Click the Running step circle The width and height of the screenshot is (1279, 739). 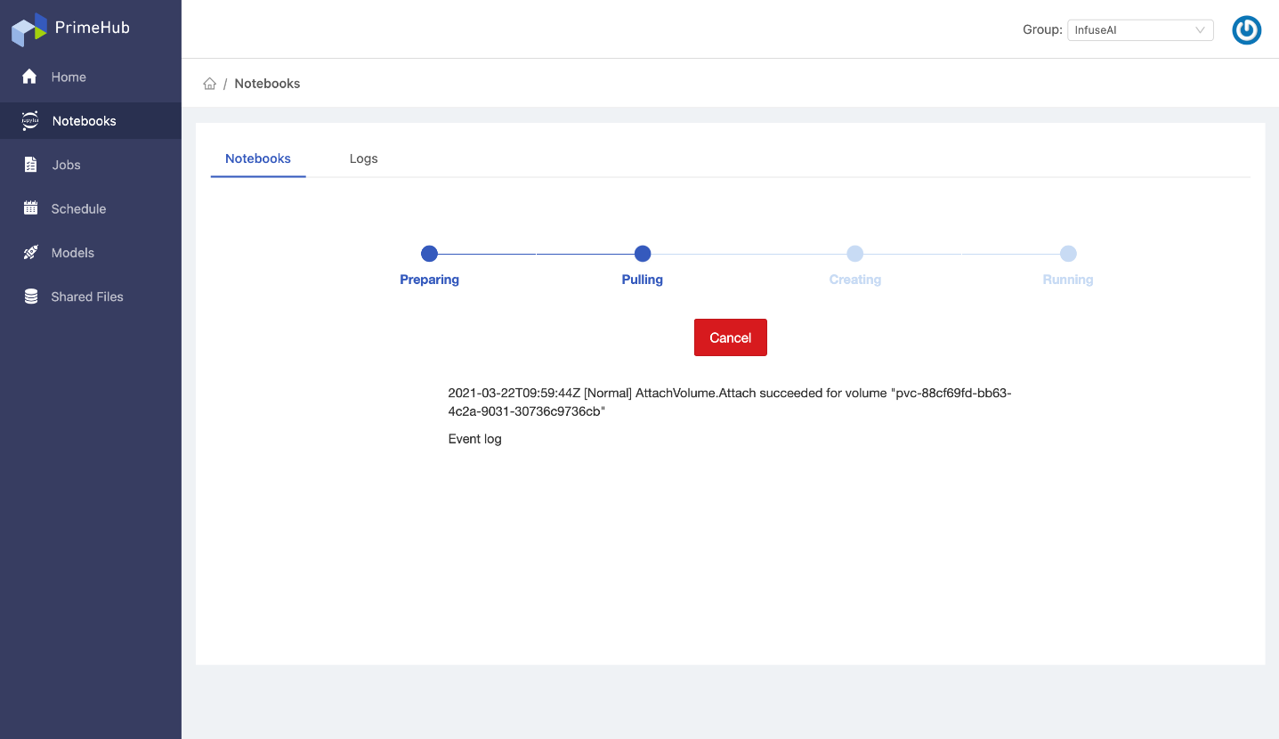tap(1068, 254)
